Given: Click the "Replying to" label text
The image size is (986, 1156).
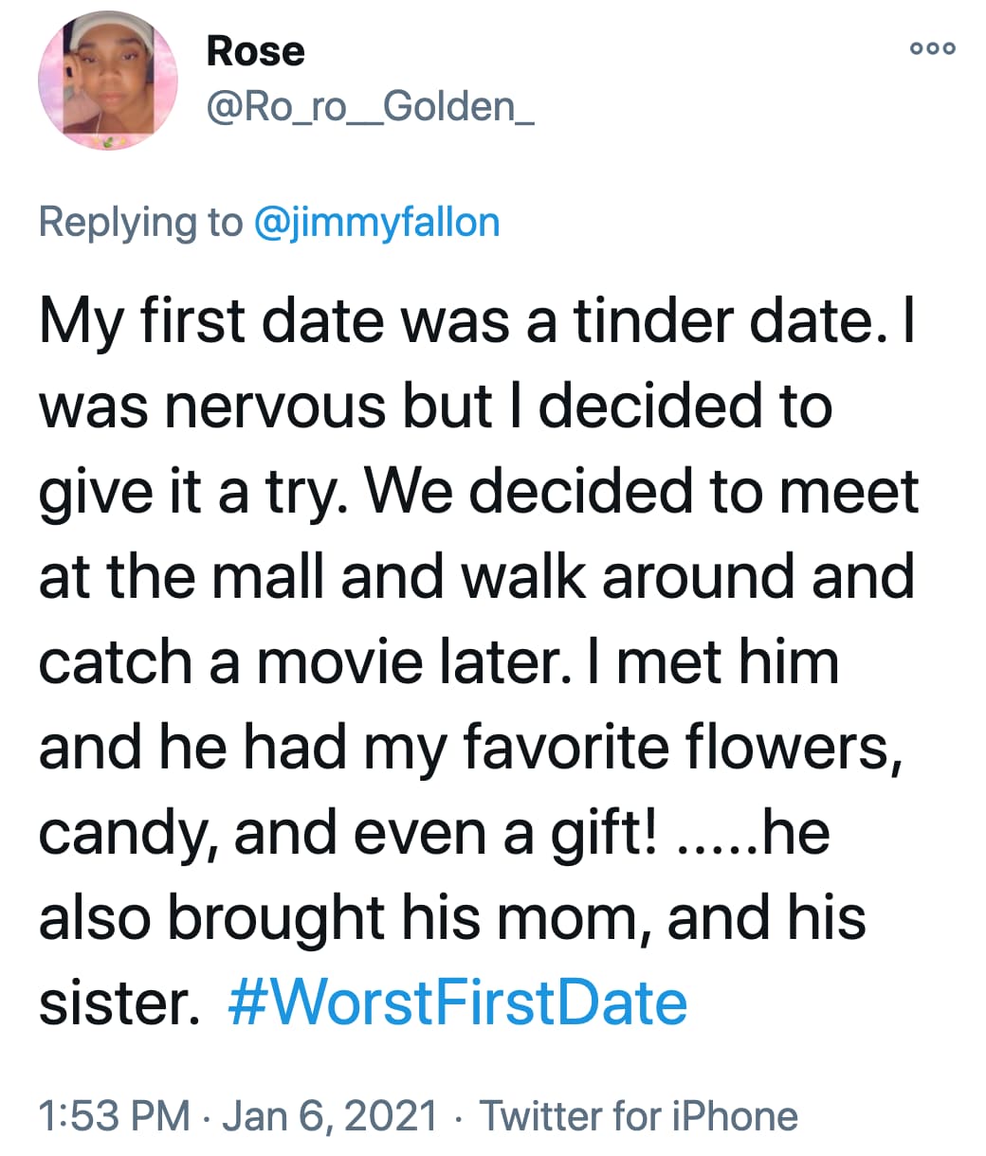Looking at the screenshot, I should pyautogui.click(x=140, y=223).
